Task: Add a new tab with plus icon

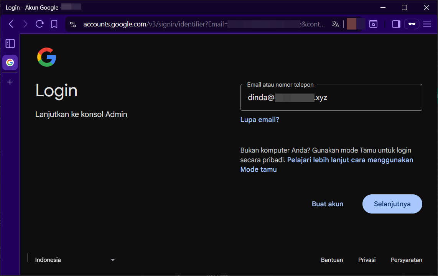Action: 10,82
